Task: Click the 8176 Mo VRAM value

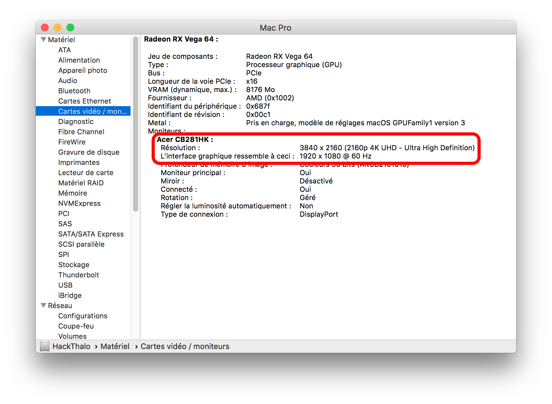Action: (x=260, y=89)
